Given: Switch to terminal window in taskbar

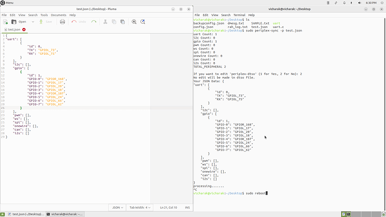Looking at the screenshot, I should click(65, 214).
